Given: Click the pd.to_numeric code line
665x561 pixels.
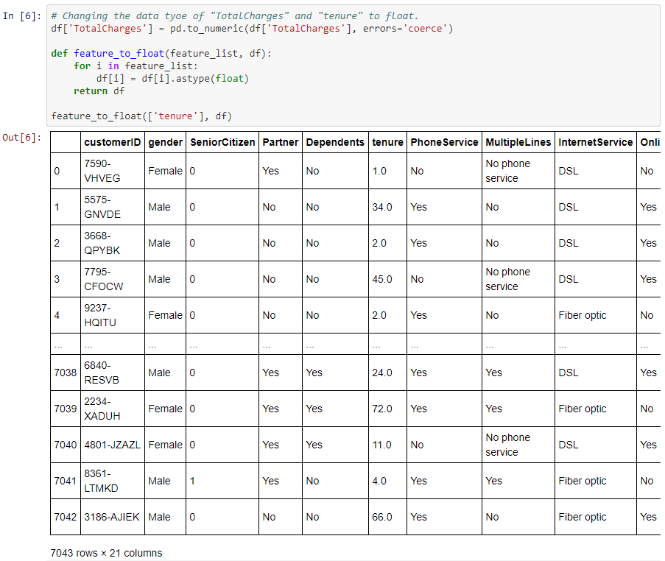Looking at the screenshot, I should [x=252, y=29].
